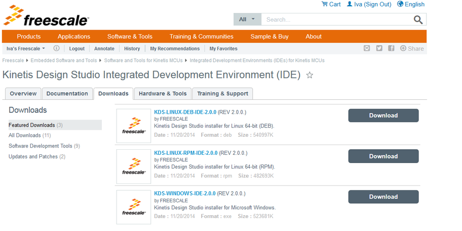
Task: Download the Linux DEB installer
Action: pyautogui.click(x=383, y=115)
